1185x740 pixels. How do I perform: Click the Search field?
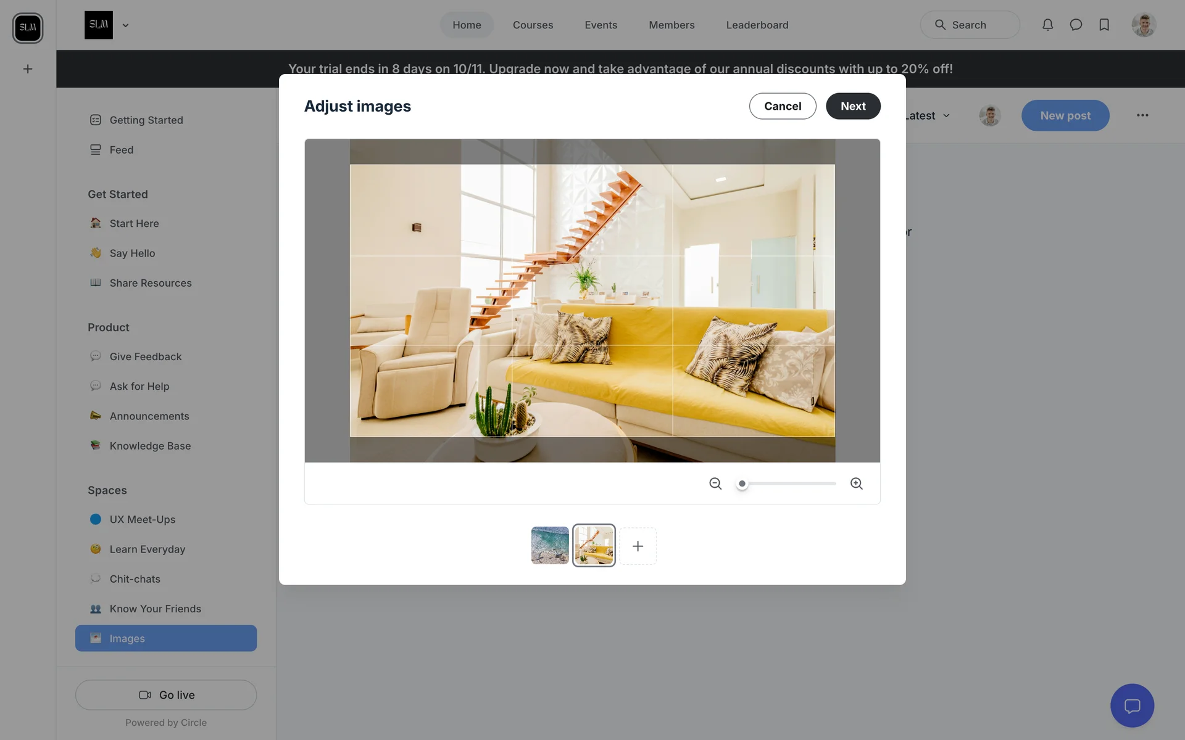tap(970, 25)
